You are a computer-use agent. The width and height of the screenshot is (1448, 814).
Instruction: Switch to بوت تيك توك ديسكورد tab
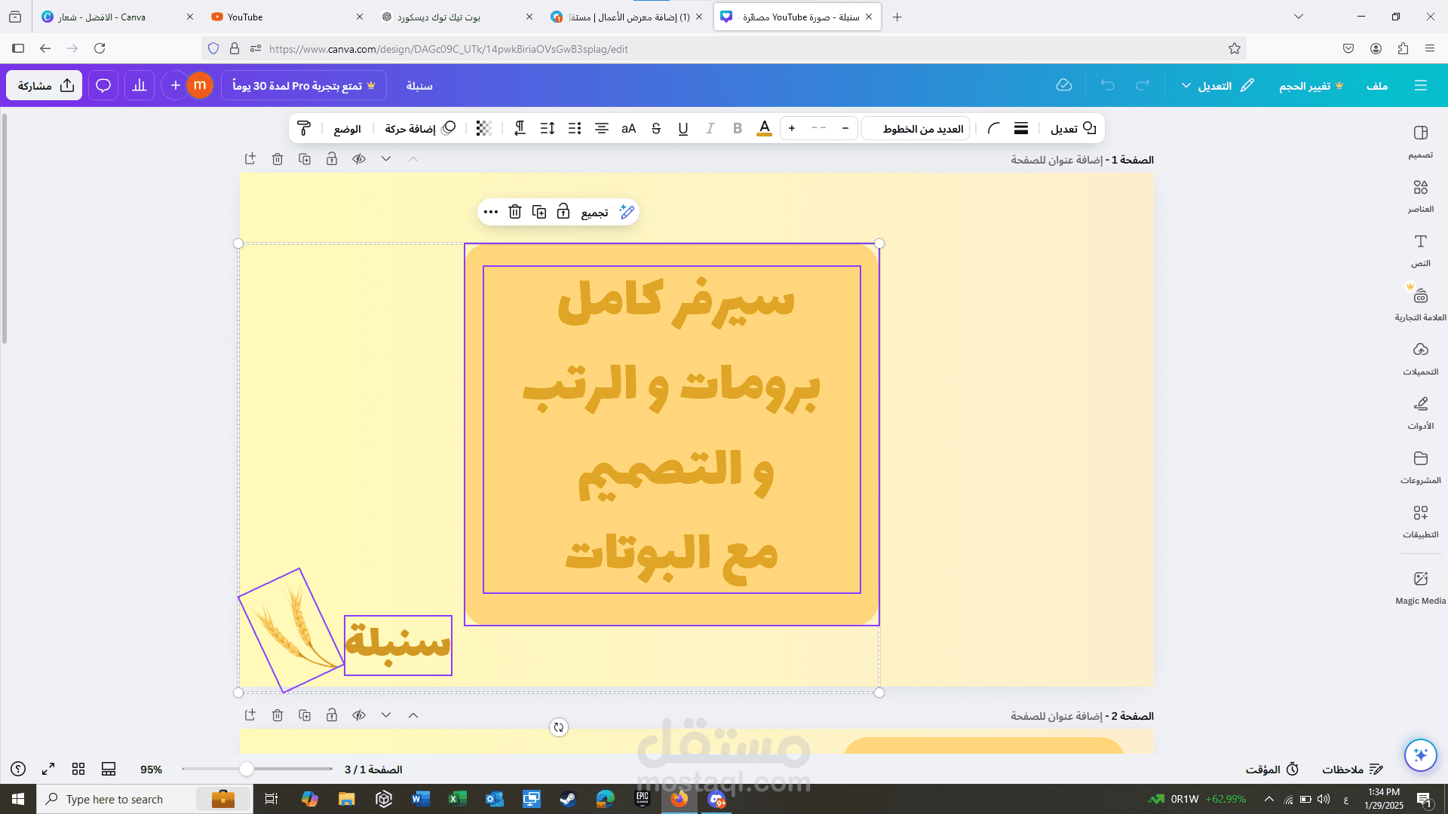[456, 17]
